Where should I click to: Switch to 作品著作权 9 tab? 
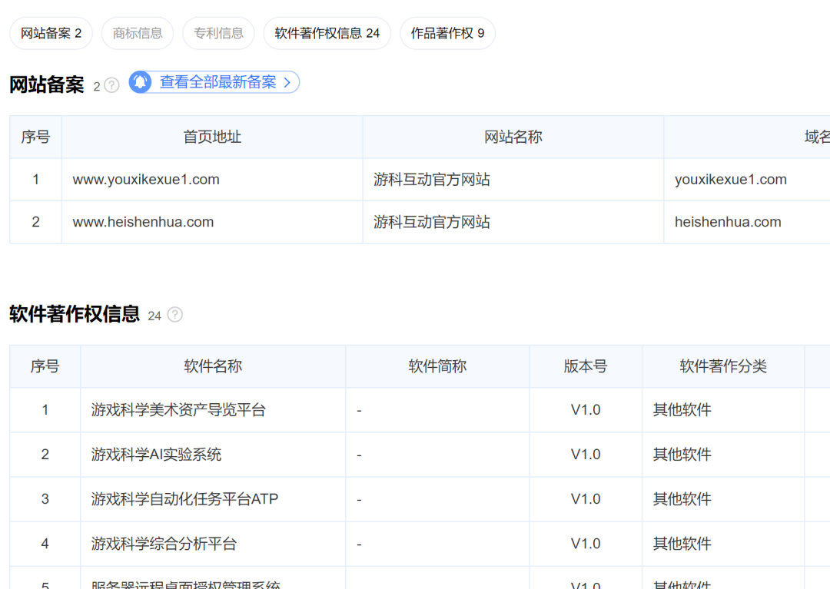448,33
